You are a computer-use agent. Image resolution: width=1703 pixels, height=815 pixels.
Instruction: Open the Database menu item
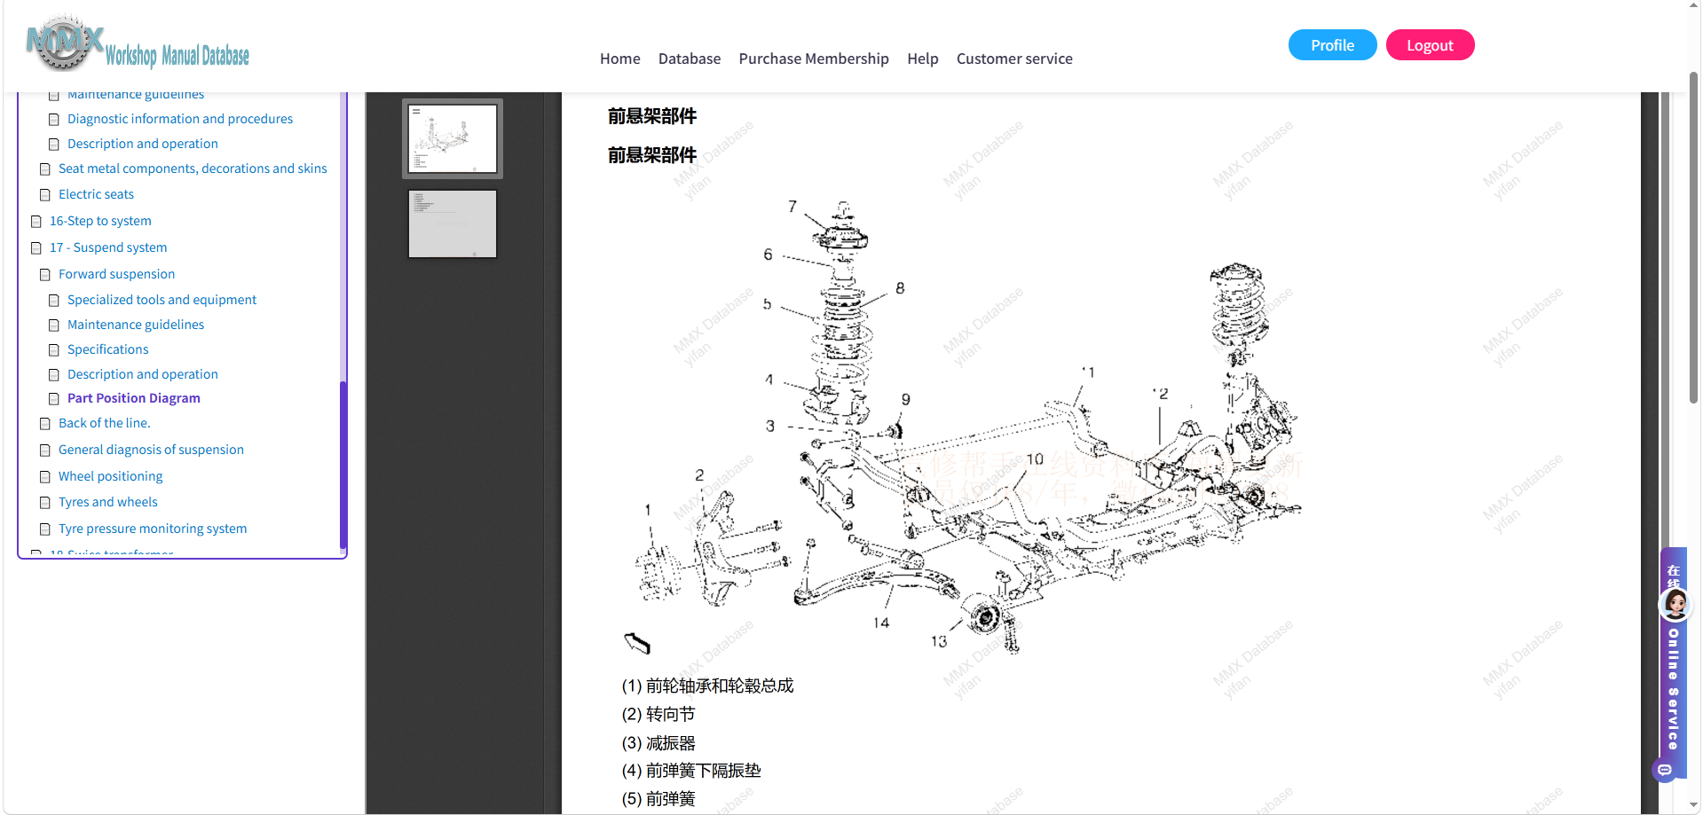pyautogui.click(x=690, y=59)
